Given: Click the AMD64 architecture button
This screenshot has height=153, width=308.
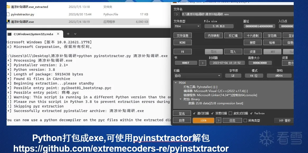Looking at the screenshot, I should coord(279,76).
